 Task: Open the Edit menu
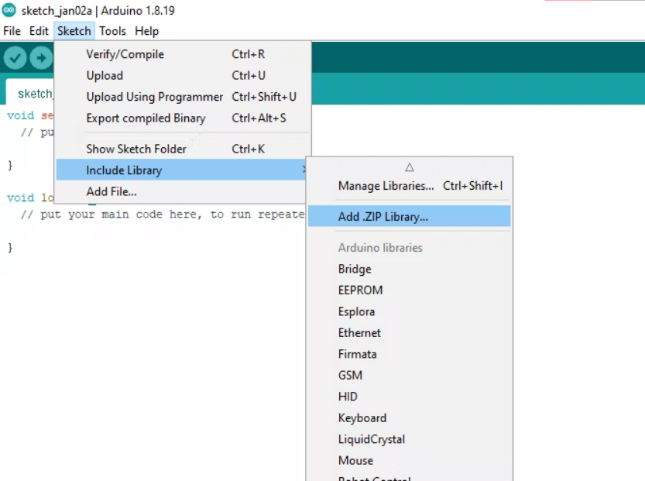click(x=39, y=31)
